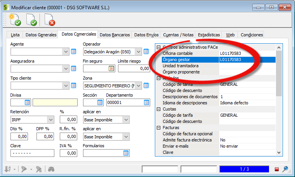
Task: Select the Enviar e-mails property row
Action: [x=219, y=146]
